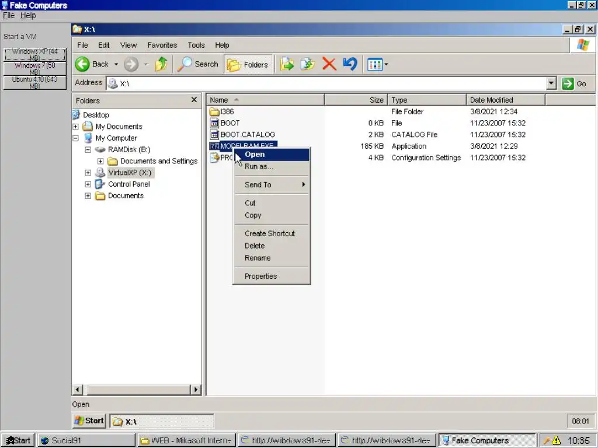Image resolution: width=598 pixels, height=448 pixels.
Task: Choose Copy from the context menu
Action: (272, 215)
